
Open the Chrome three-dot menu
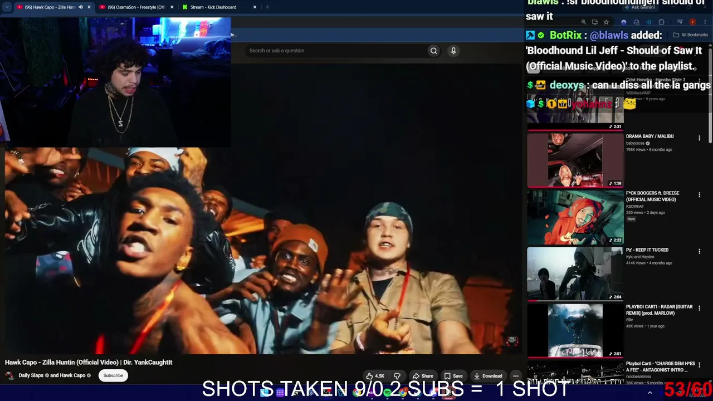(x=705, y=22)
